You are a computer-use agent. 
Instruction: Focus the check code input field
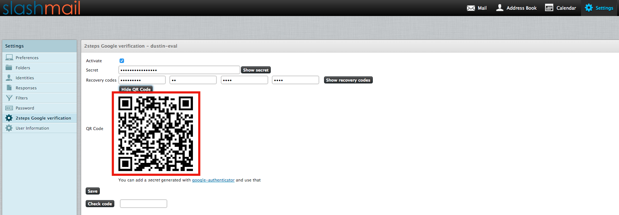point(143,204)
